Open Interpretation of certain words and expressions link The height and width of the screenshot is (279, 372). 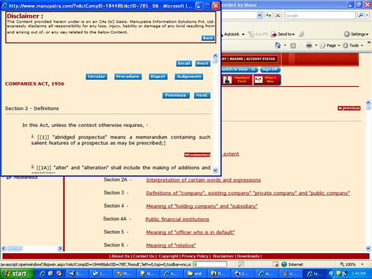pyautogui.click(x=203, y=180)
